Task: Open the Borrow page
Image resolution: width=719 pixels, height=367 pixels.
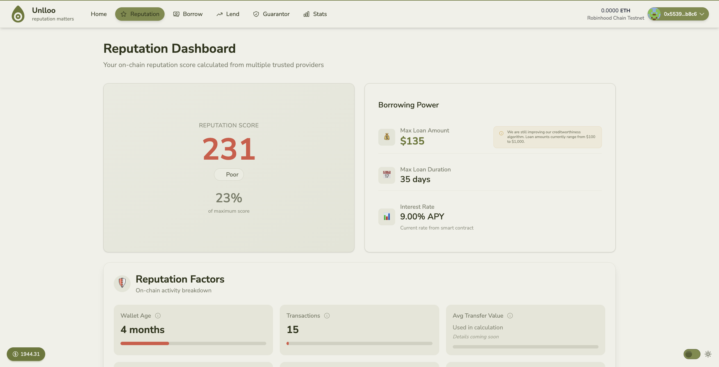Action: tap(188, 14)
